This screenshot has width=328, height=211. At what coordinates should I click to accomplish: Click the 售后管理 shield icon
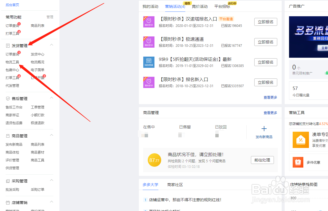[8, 98]
